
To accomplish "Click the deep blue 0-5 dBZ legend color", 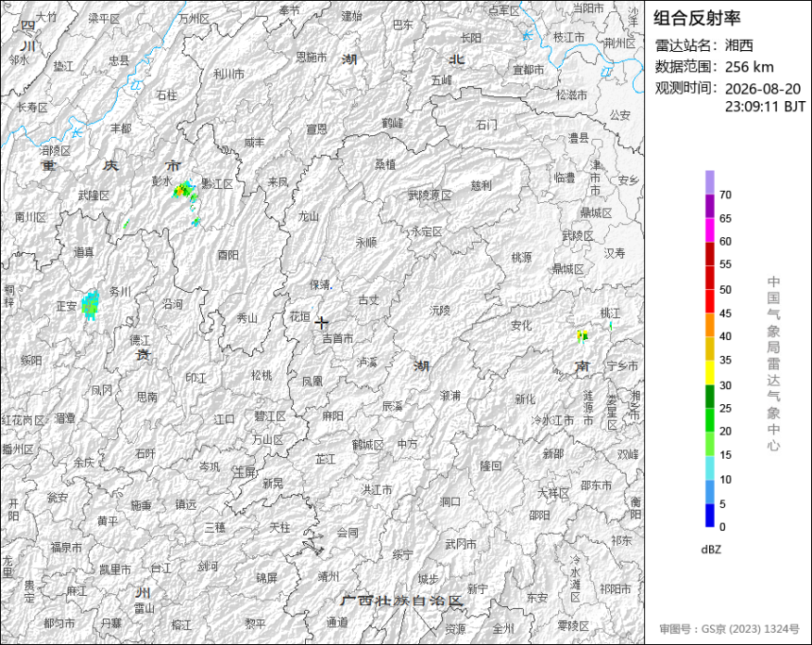I will pos(709,515).
